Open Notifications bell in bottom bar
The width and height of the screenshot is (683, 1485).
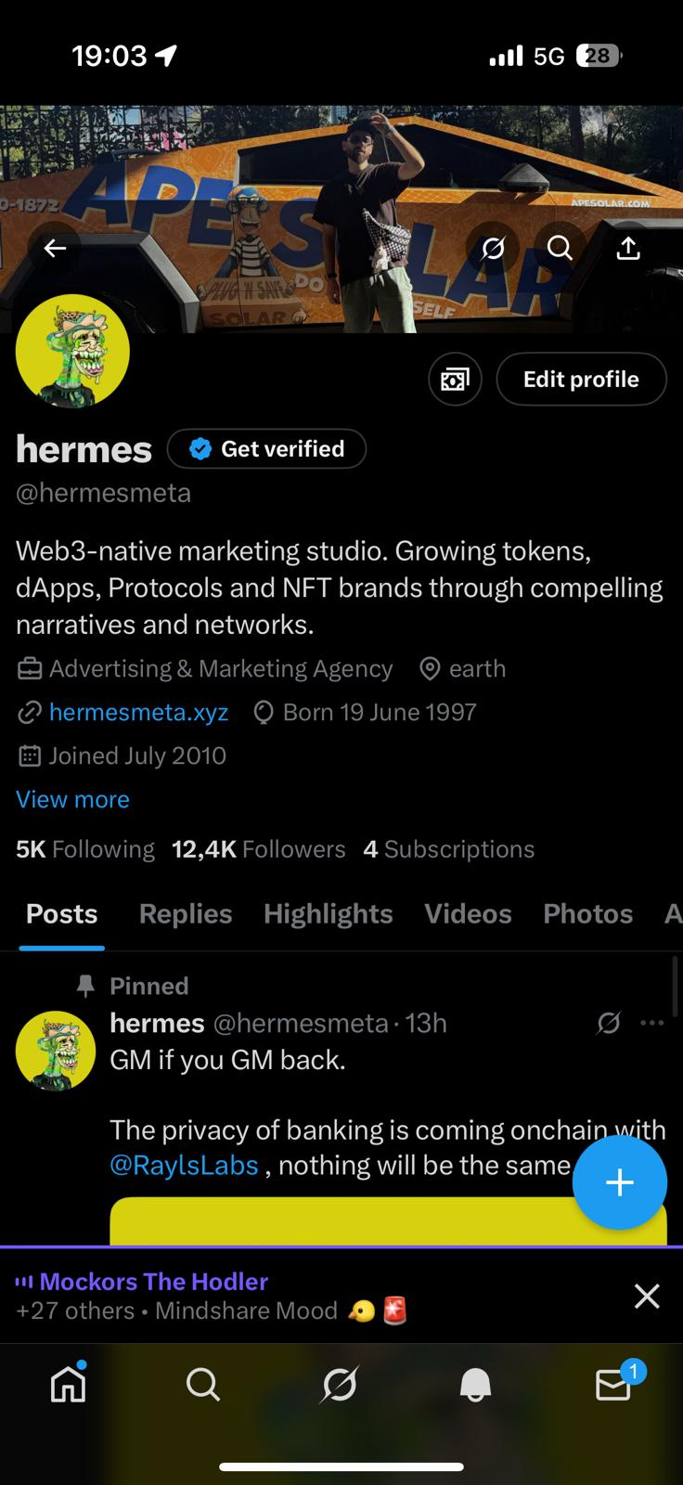tap(475, 1385)
